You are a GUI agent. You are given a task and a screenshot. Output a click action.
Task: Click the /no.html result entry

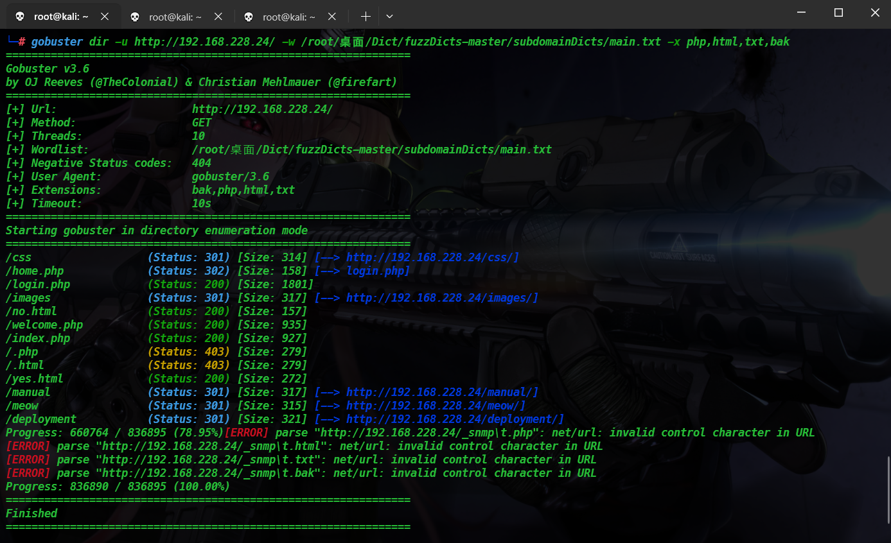click(31, 311)
